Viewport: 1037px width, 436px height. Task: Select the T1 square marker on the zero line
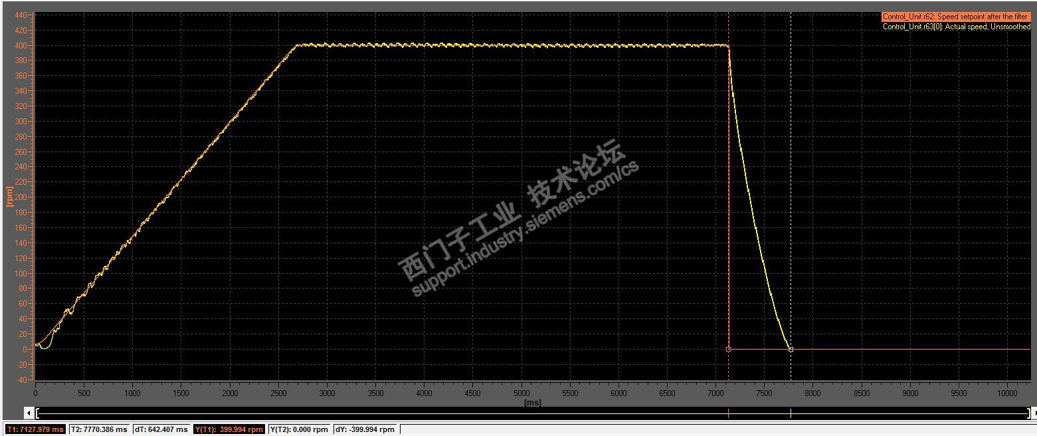[728, 349]
